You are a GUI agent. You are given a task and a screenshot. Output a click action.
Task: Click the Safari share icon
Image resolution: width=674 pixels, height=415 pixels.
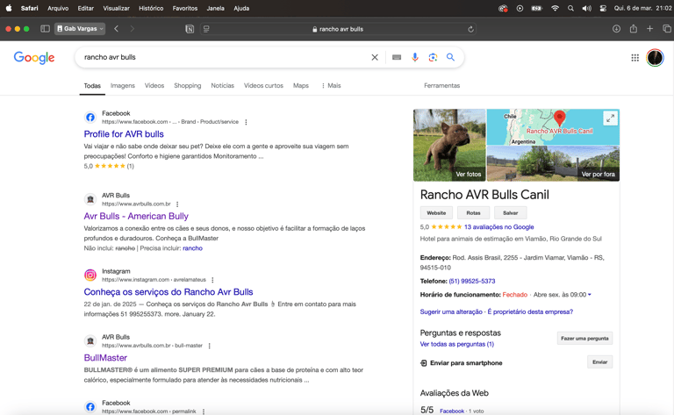tap(633, 28)
